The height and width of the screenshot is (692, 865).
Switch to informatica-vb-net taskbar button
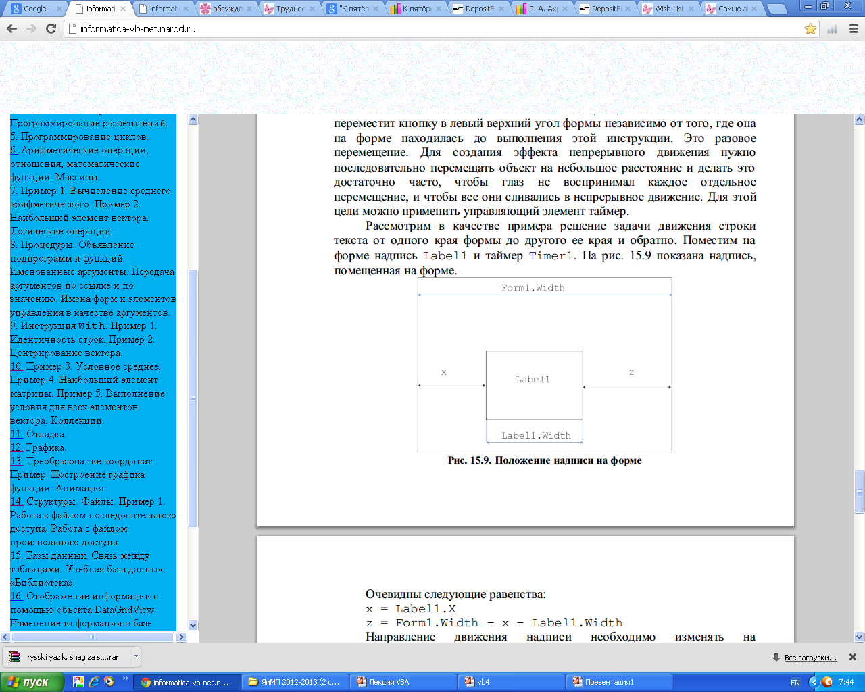(x=187, y=682)
